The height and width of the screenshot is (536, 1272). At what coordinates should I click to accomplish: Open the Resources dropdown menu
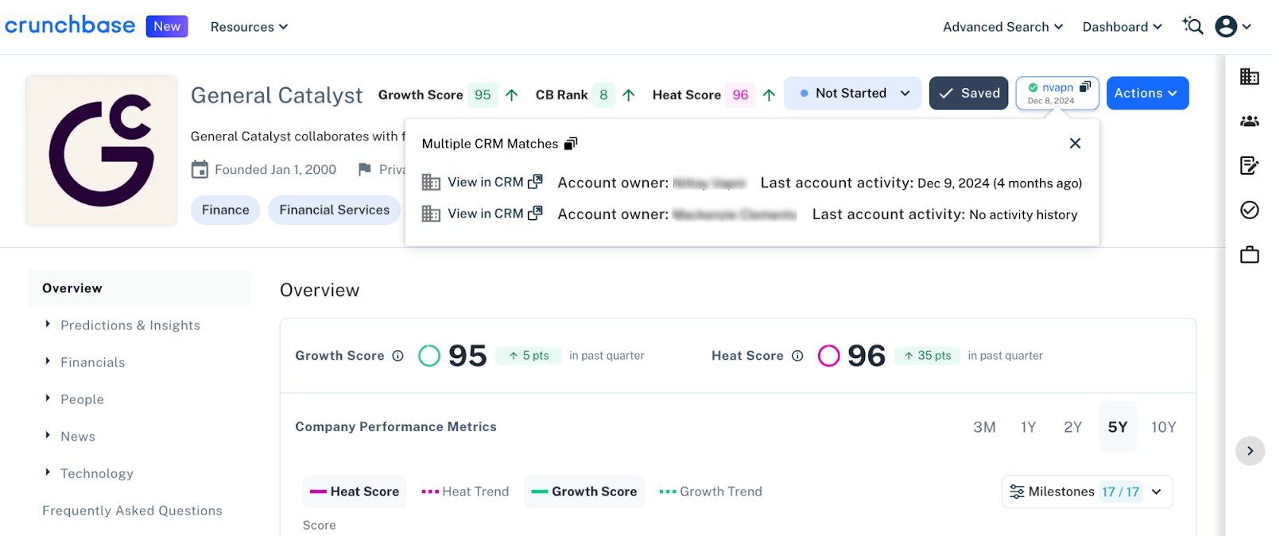249,27
